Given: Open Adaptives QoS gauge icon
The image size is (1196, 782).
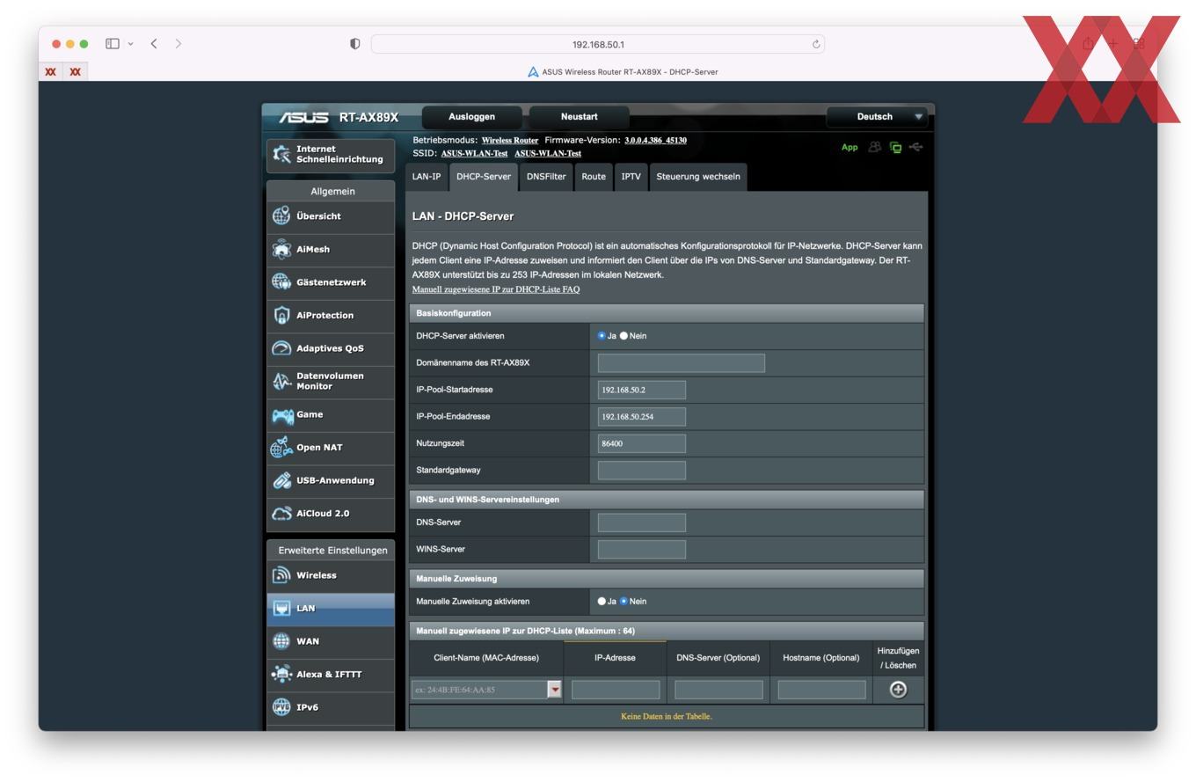Looking at the screenshot, I should (x=281, y=348).
